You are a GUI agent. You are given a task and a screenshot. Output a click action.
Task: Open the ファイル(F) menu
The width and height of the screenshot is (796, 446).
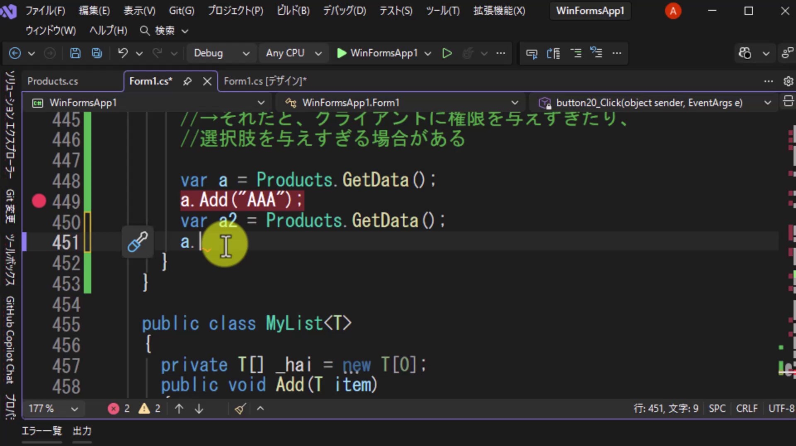[x=45, y=11]
